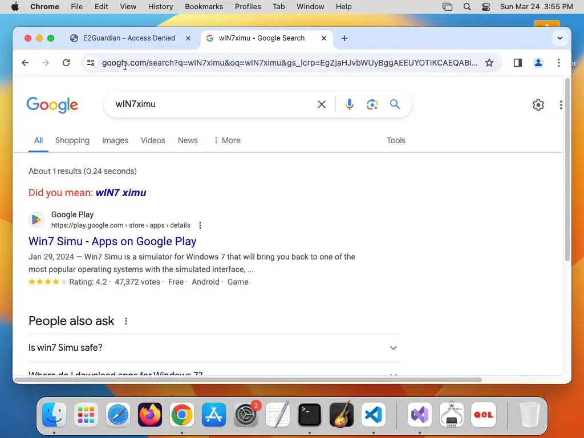Open the Apple menu
Image resolution: width=584 pixels, height=438 pixels.
15,7
